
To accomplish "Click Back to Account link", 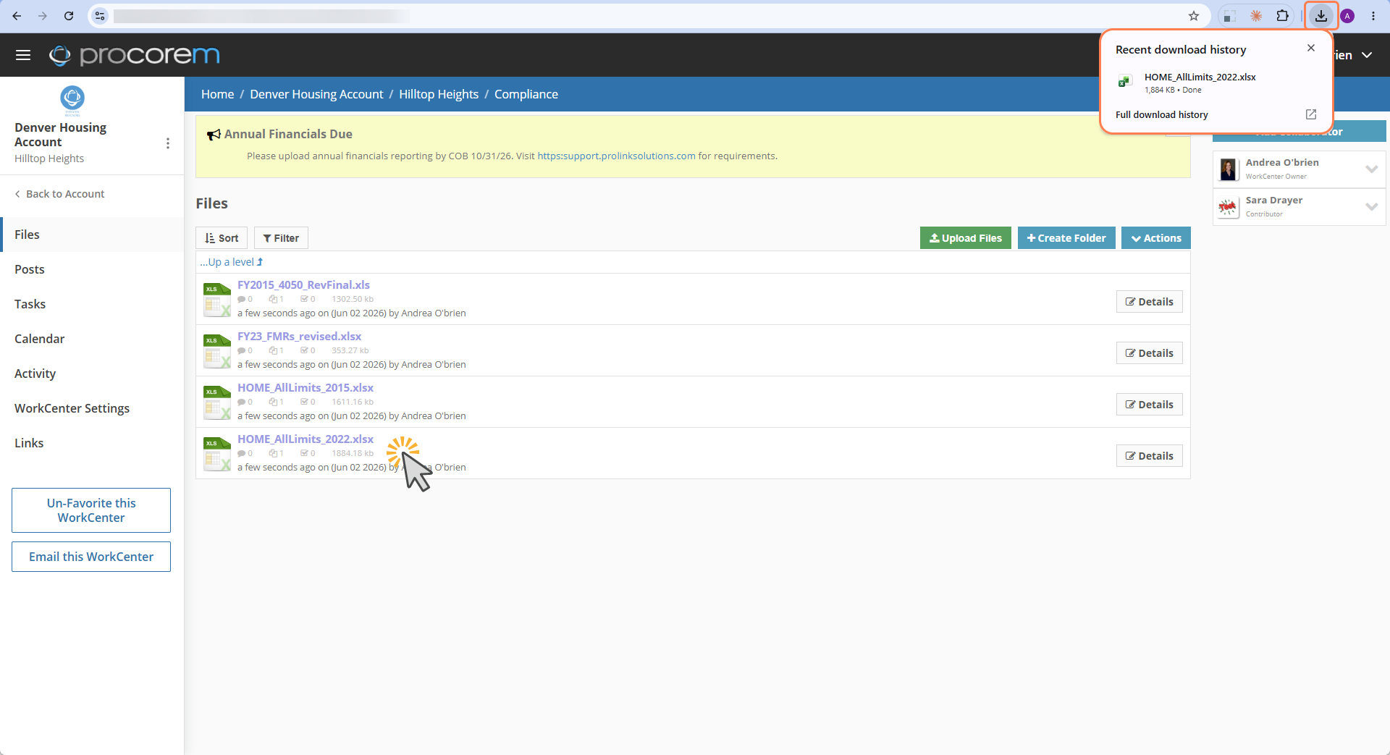I will [59, 194].
